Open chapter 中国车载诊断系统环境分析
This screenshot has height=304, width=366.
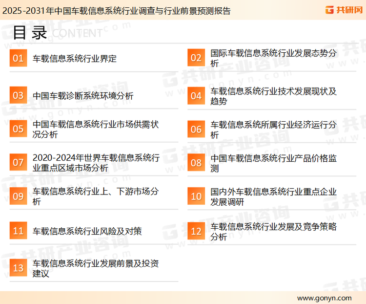pos(83,96)
